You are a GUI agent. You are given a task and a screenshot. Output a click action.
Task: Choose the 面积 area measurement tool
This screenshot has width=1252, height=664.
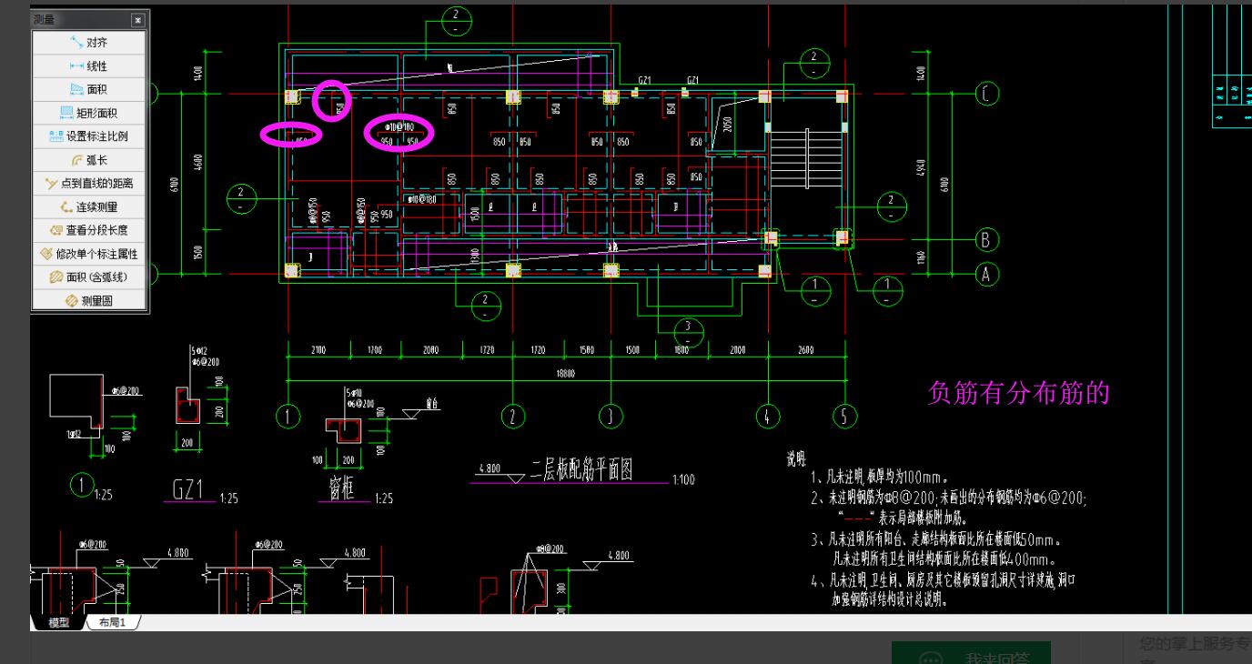point(90,90)
